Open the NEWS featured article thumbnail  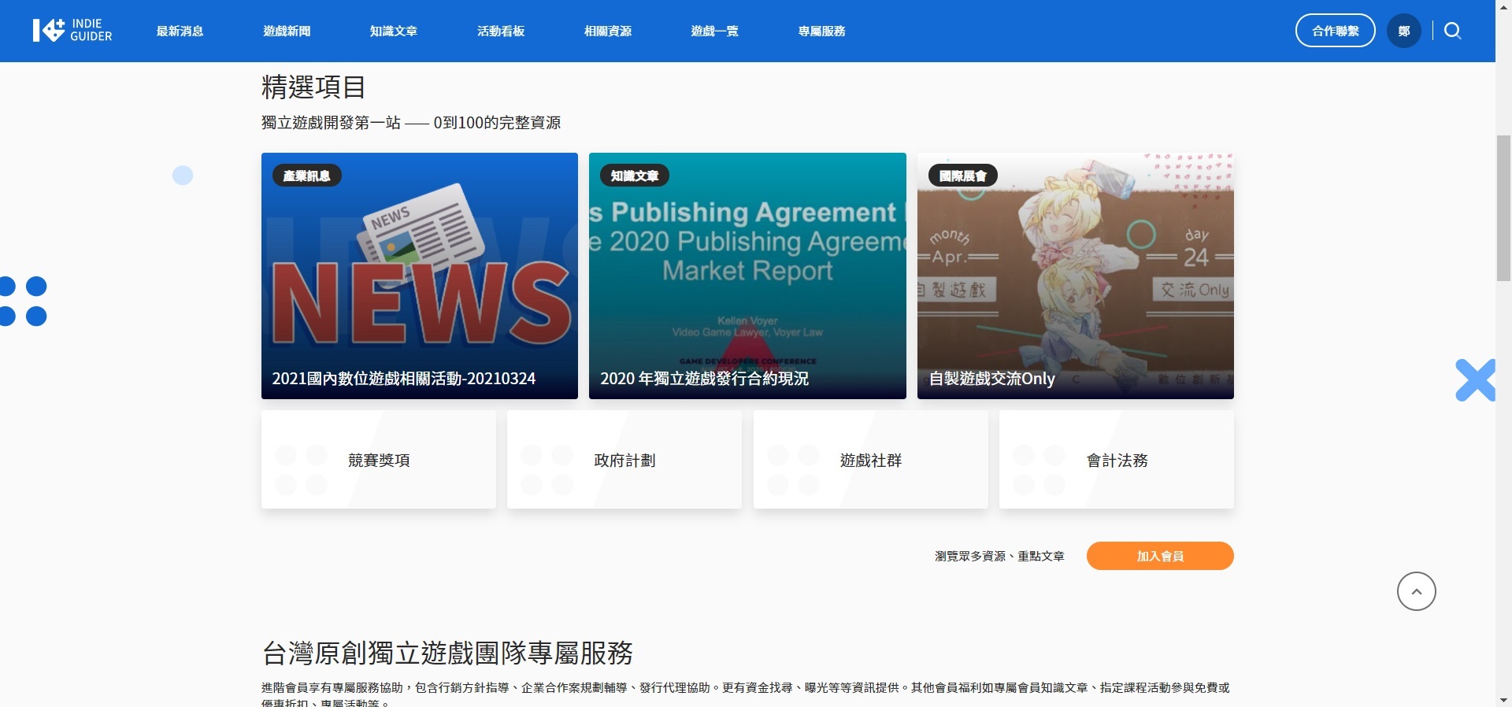point(420,276)
